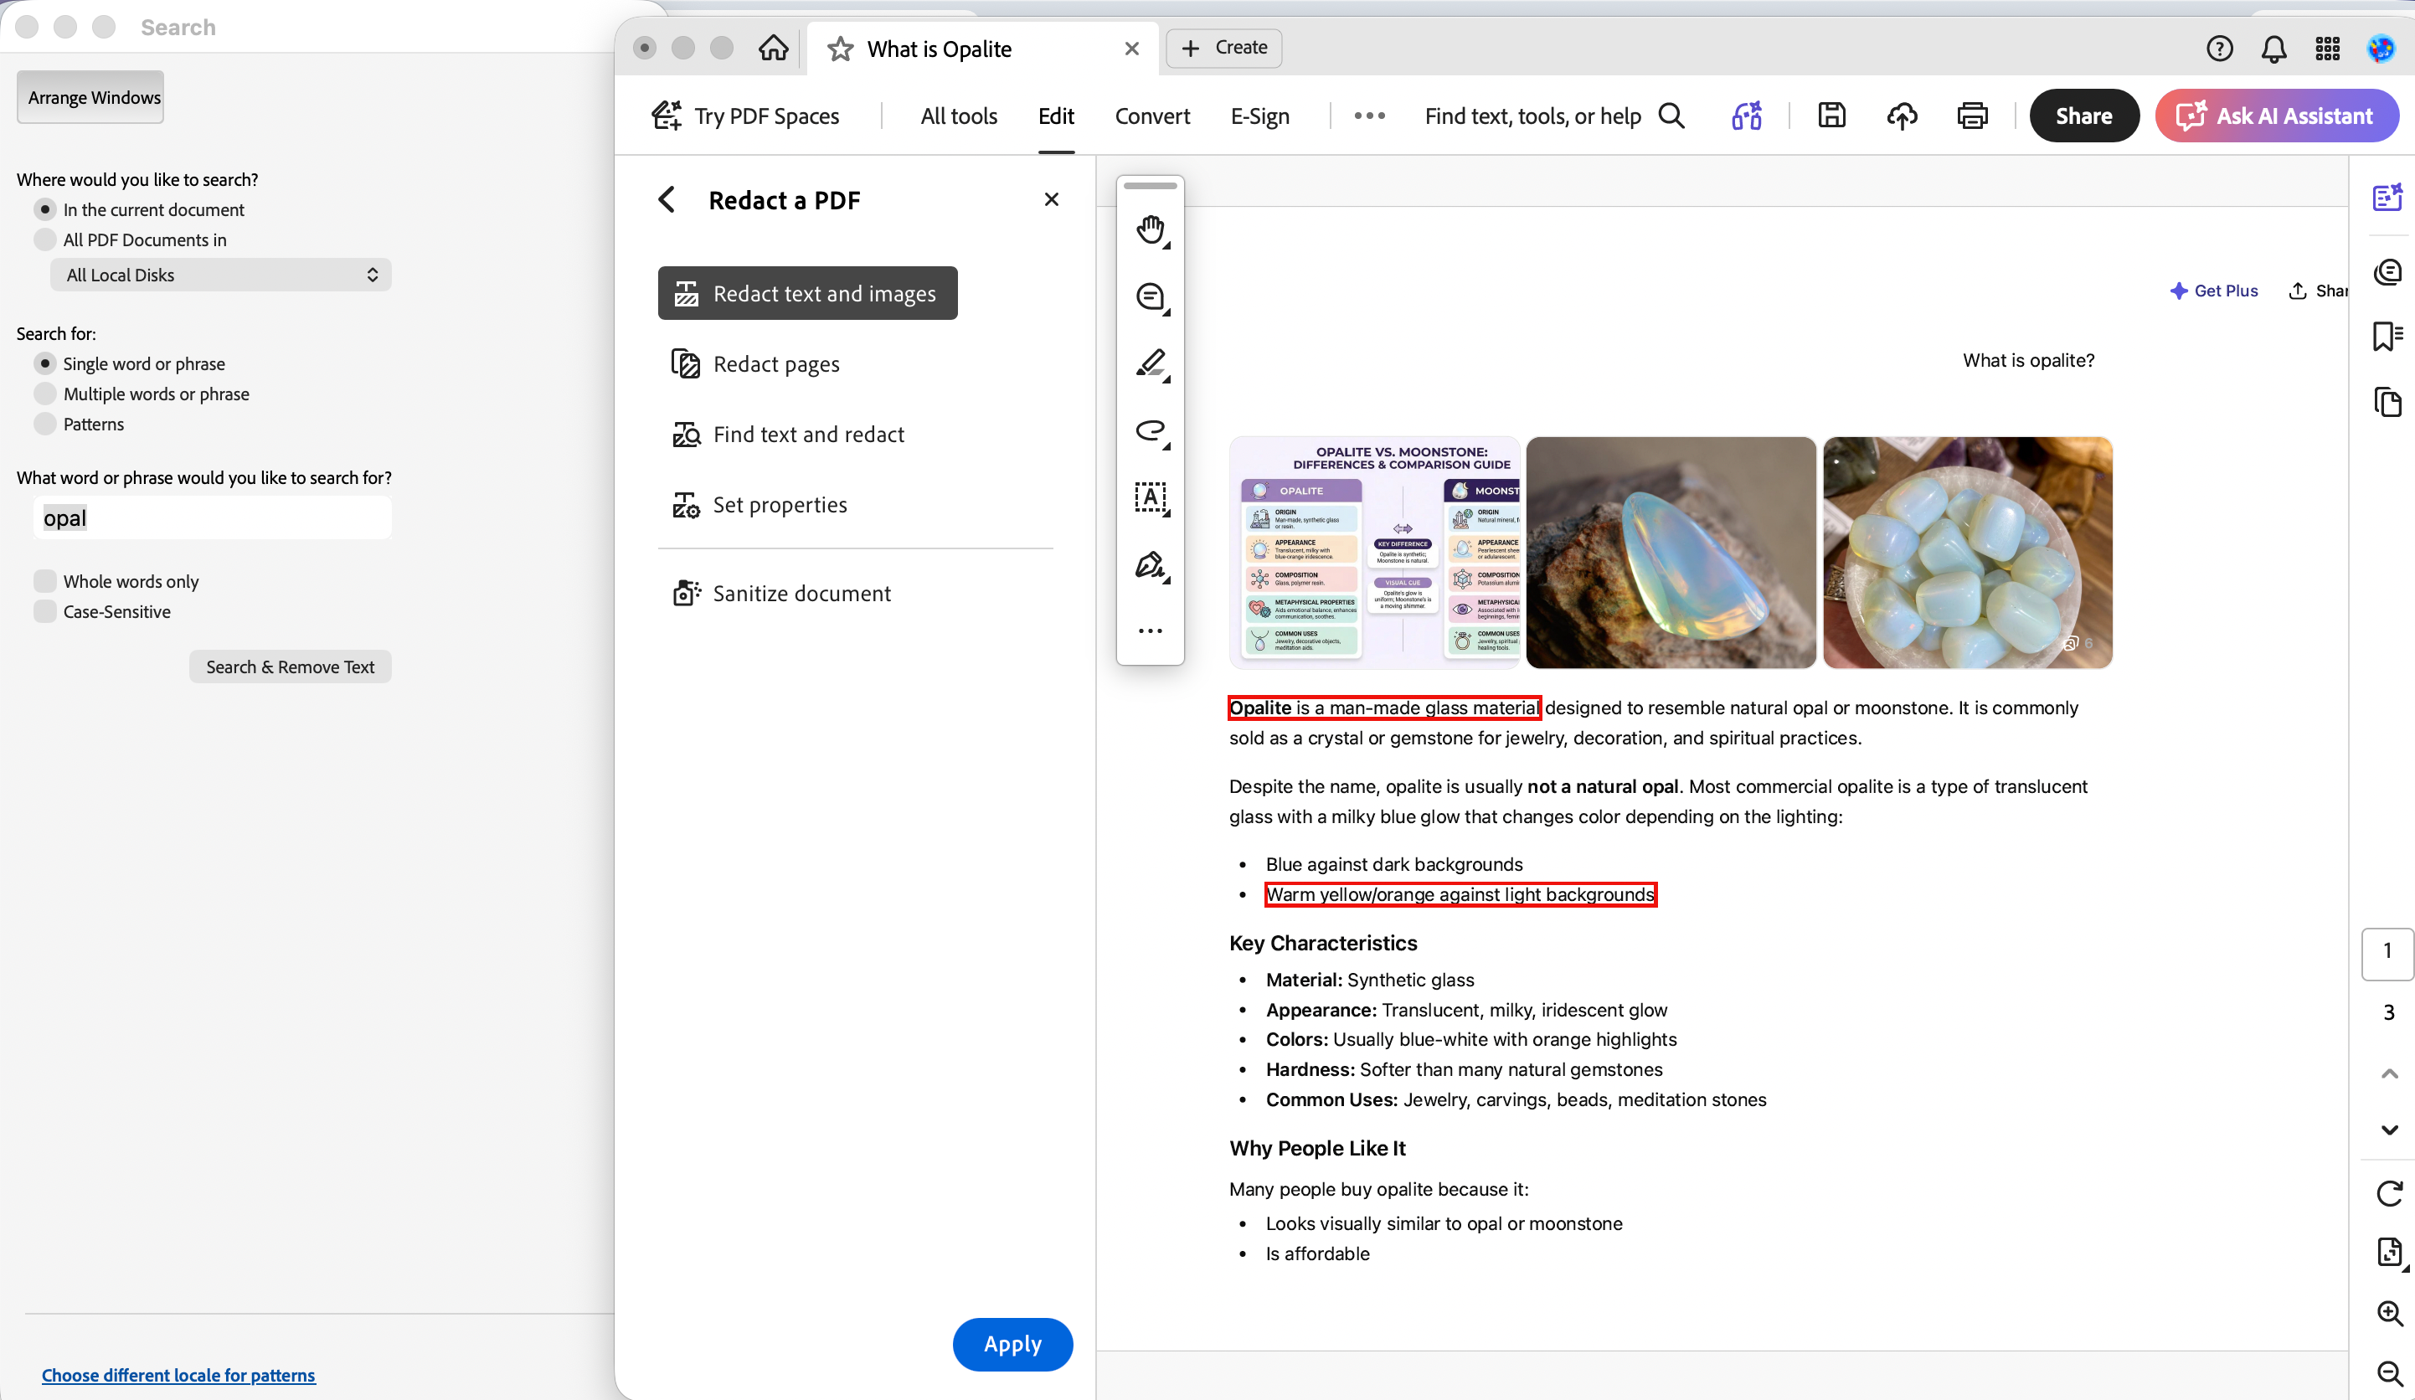
Task: Save the document with the disk icon
Action: click(1831, 116)
